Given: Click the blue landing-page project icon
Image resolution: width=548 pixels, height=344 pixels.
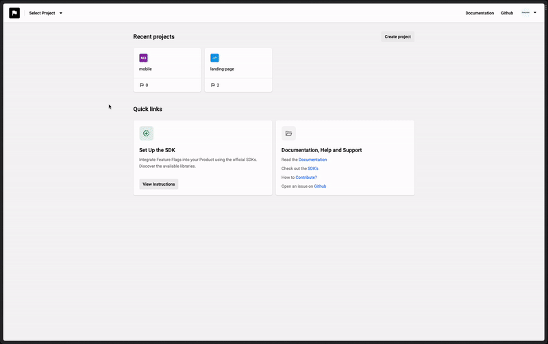Looking at the screenshot, I should [x=214, y=58].
